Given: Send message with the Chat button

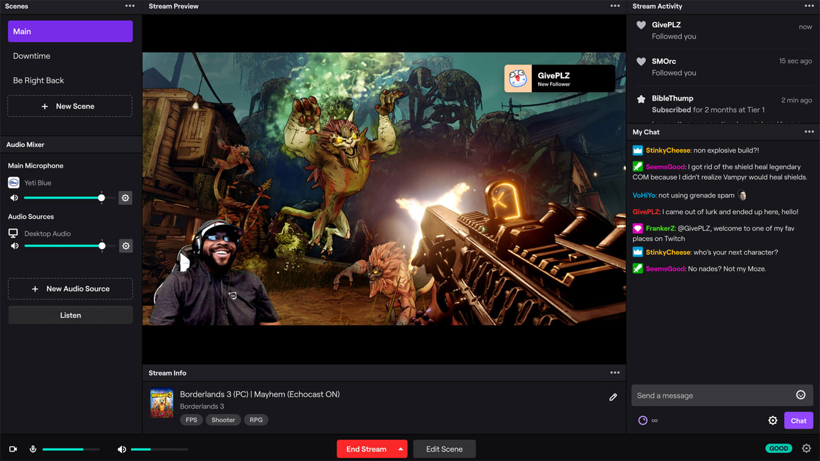Looking at the screenshot, I should pos(798,421).
